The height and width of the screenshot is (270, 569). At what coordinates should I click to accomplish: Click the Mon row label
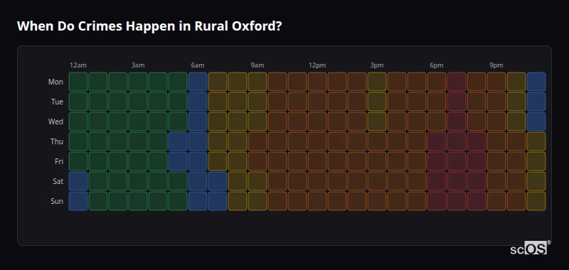55,82
